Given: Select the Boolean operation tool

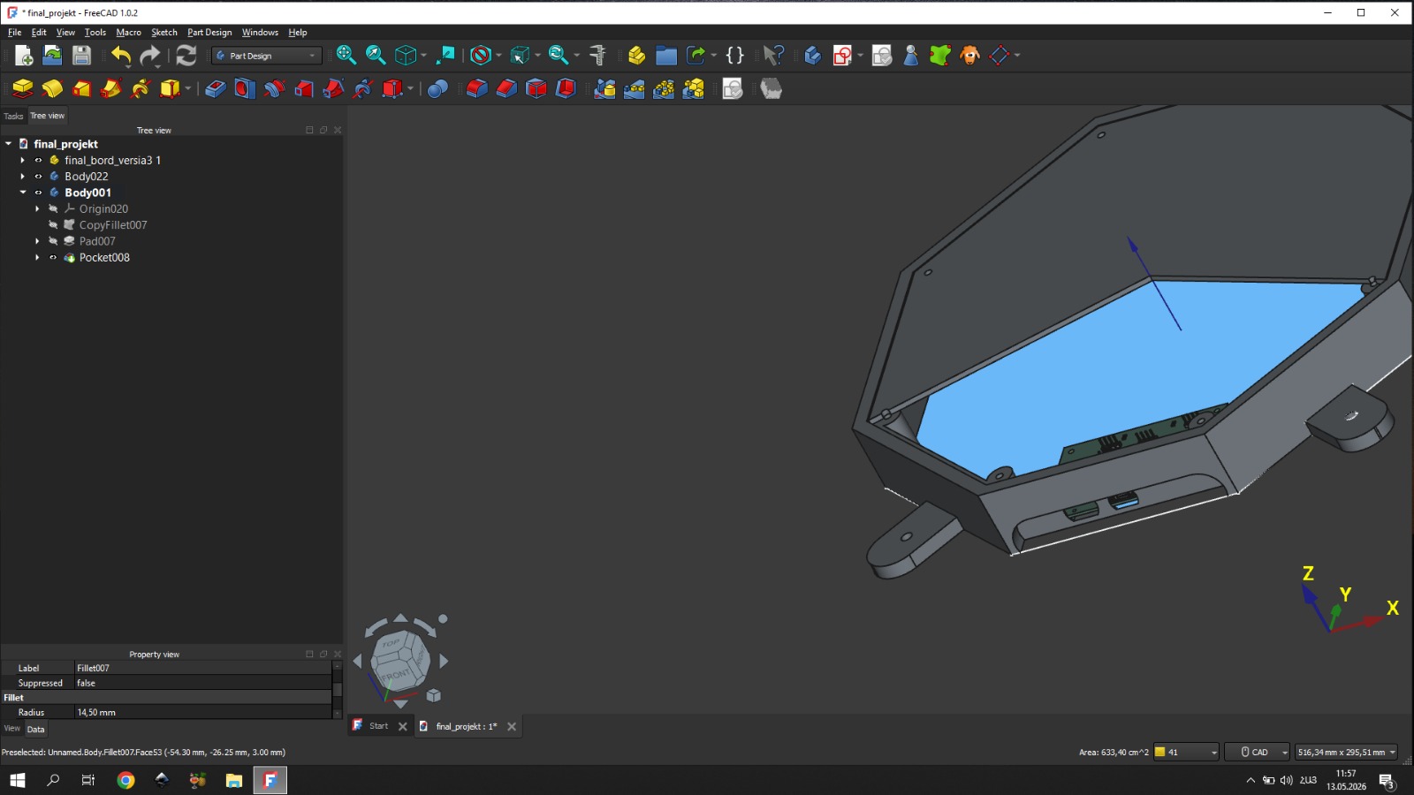Looking at the screenshot, I should coord(437,88).
